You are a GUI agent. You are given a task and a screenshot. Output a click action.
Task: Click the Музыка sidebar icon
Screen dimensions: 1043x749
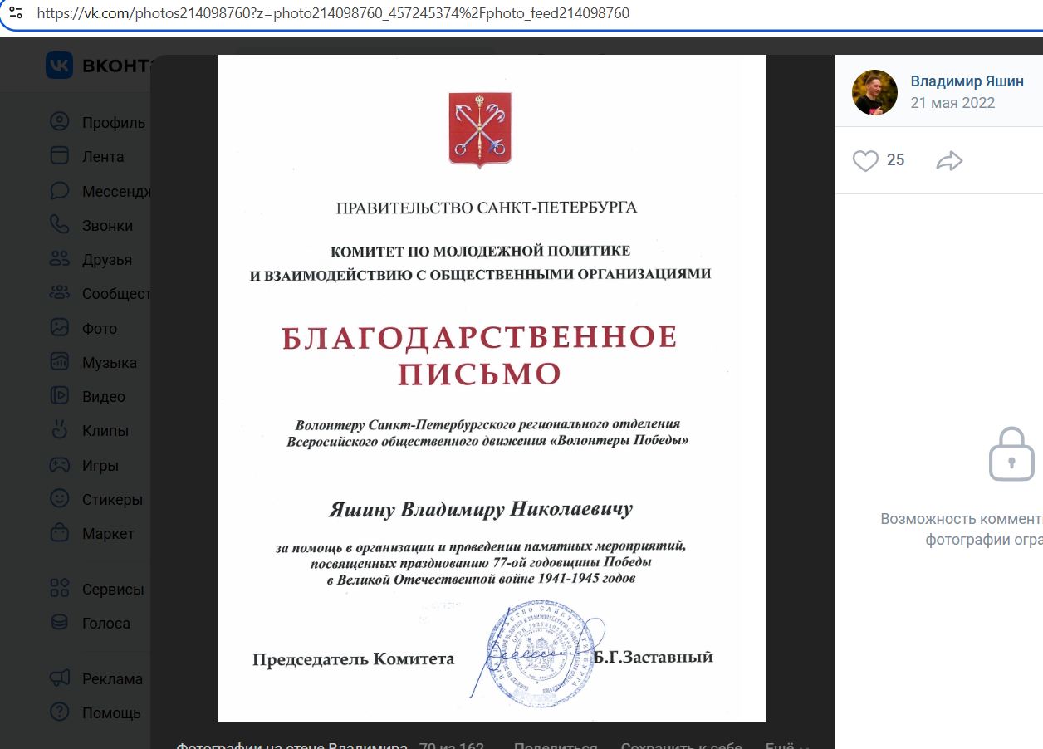tap(60, 362)
